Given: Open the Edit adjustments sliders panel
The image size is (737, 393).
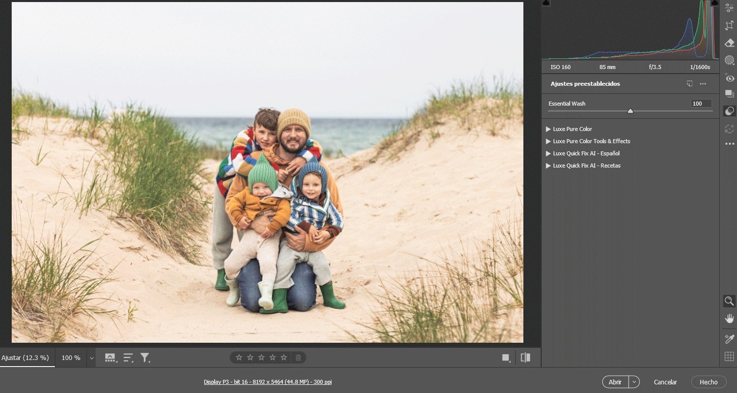Looking at the screenshot, I should 729,8.
